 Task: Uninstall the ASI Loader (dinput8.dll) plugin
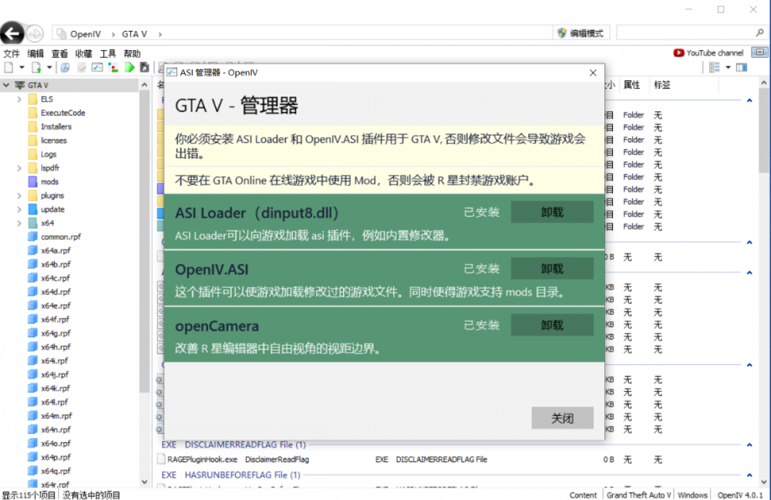(x=552, y=212)
